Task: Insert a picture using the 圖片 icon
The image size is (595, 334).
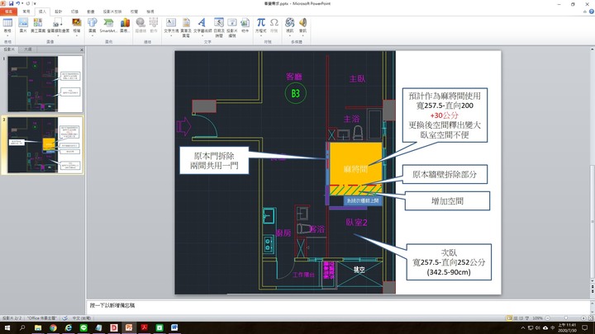Action: click(23, 23)
